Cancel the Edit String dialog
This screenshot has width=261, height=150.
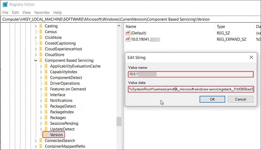[240, 99]
